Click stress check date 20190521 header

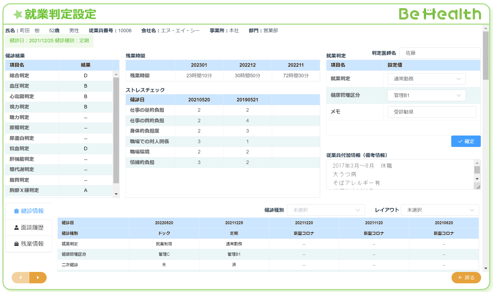click(x=248, y=100)
